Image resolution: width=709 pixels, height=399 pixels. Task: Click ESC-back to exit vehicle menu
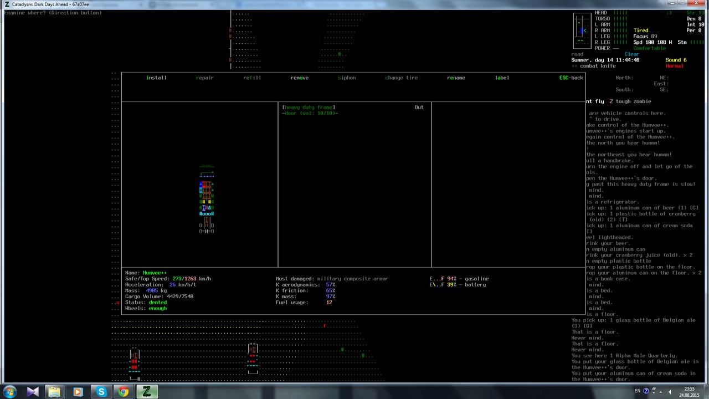coord(571,78)
